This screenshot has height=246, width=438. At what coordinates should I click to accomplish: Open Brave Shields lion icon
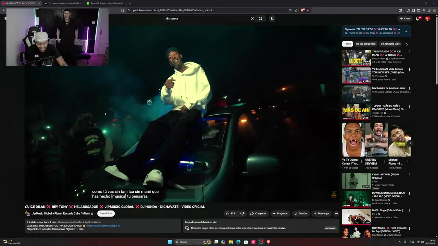pos(302,10)
